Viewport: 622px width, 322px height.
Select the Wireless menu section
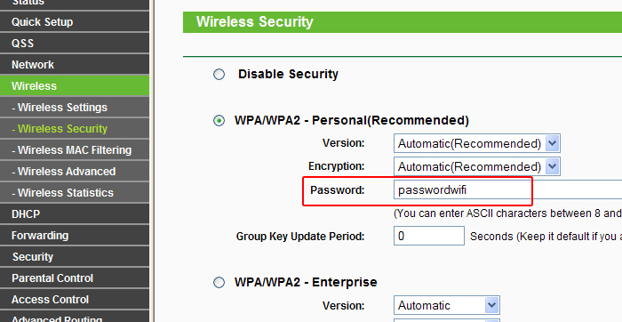[x=75, y=85]
